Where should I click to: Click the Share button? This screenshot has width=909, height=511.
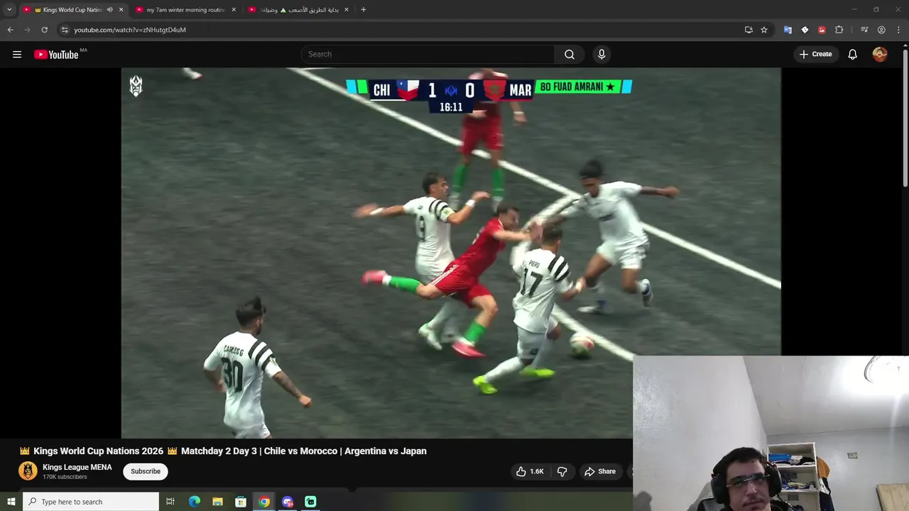(x=600, y=471)
